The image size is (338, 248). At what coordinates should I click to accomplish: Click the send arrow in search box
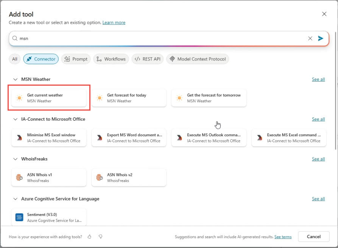coord(321,39)
